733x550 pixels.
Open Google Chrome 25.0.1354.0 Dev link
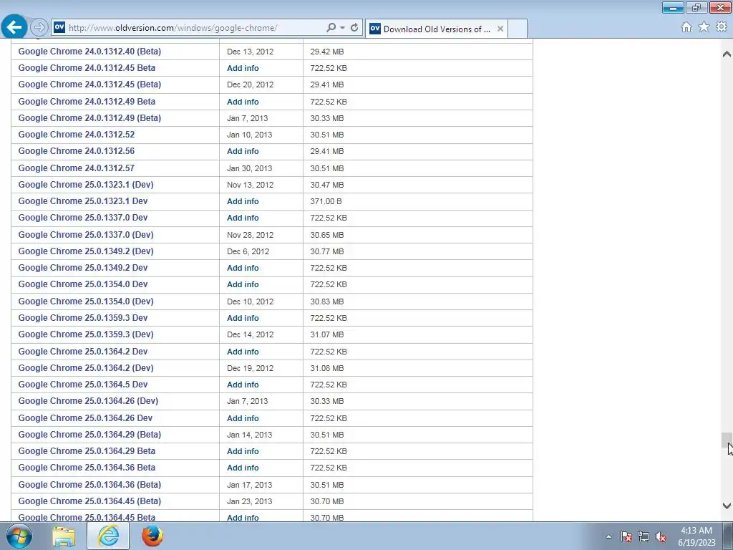pos(83,284)
